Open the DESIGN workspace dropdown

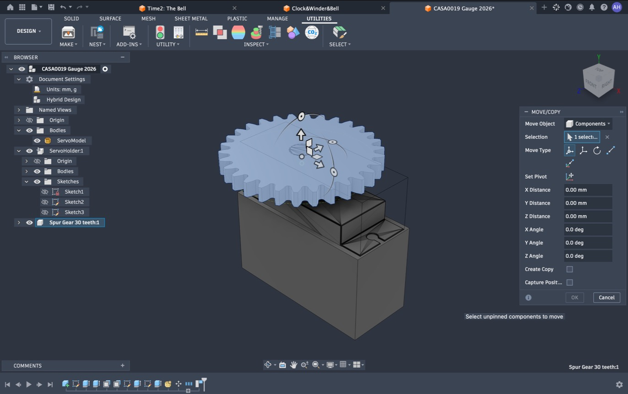click(28, 32)
